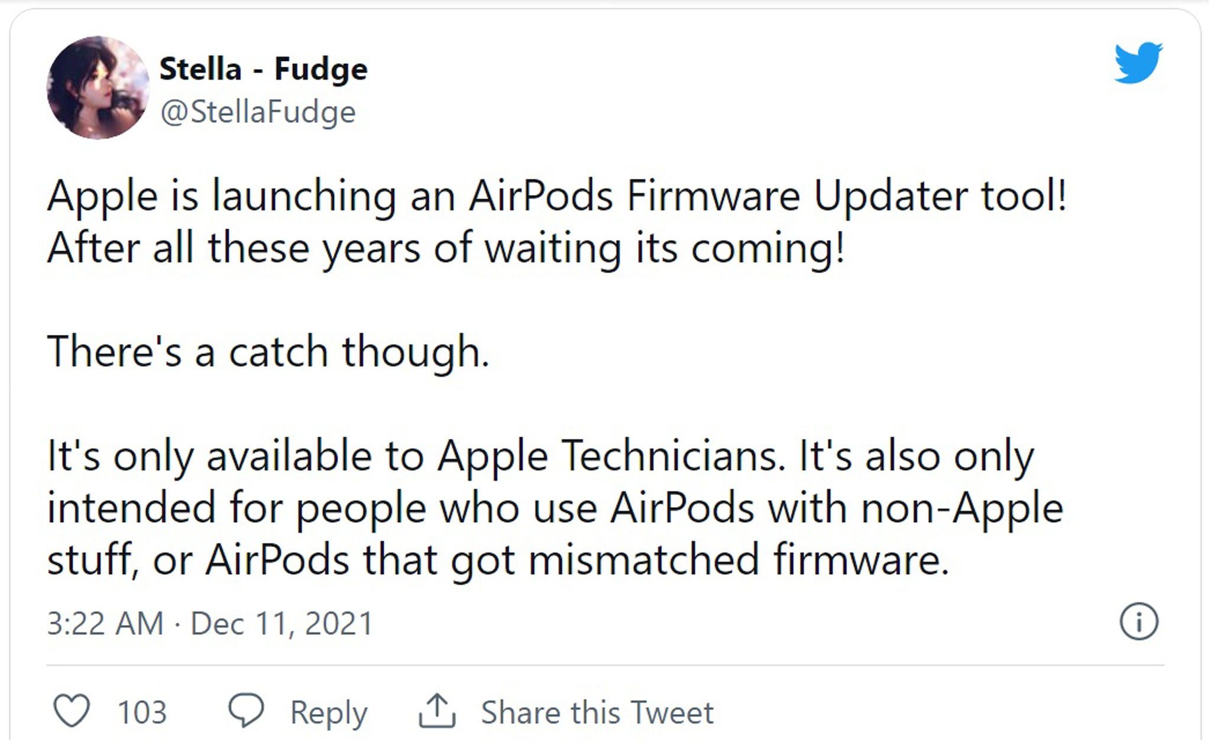The width and height of the screenshot is (1211, 749).
Task: Click the date Dec 11, 2021
Action: pos(280,622)
